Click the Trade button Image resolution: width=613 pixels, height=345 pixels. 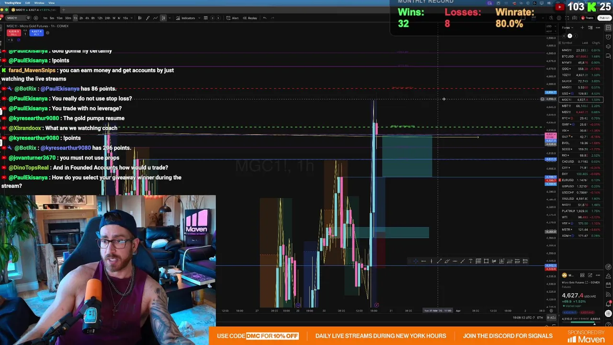[587, 18]
